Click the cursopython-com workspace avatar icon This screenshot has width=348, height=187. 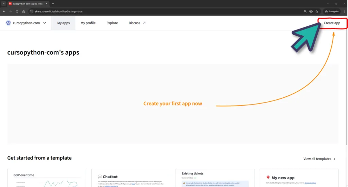(8, 23)
